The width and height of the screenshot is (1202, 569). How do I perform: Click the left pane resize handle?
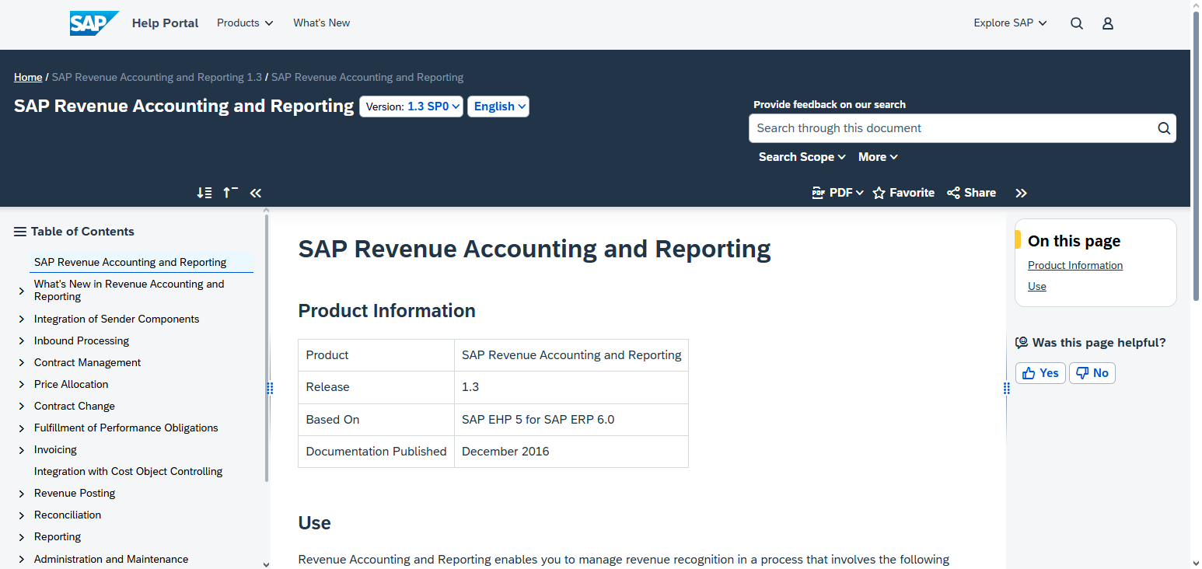pyautogui.click(x=270, y=388)
